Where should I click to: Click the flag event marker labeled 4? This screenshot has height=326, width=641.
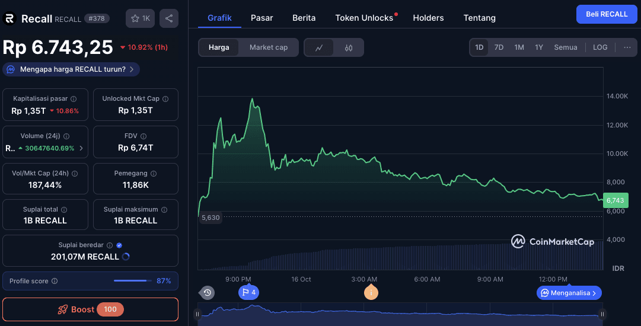click(248, 292)
